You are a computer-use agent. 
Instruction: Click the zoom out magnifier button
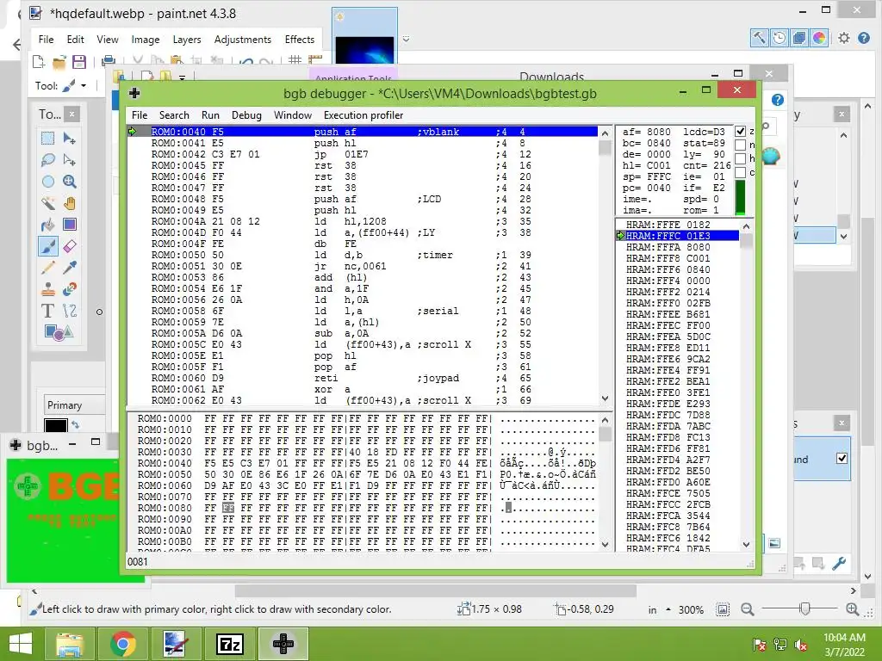747,609
